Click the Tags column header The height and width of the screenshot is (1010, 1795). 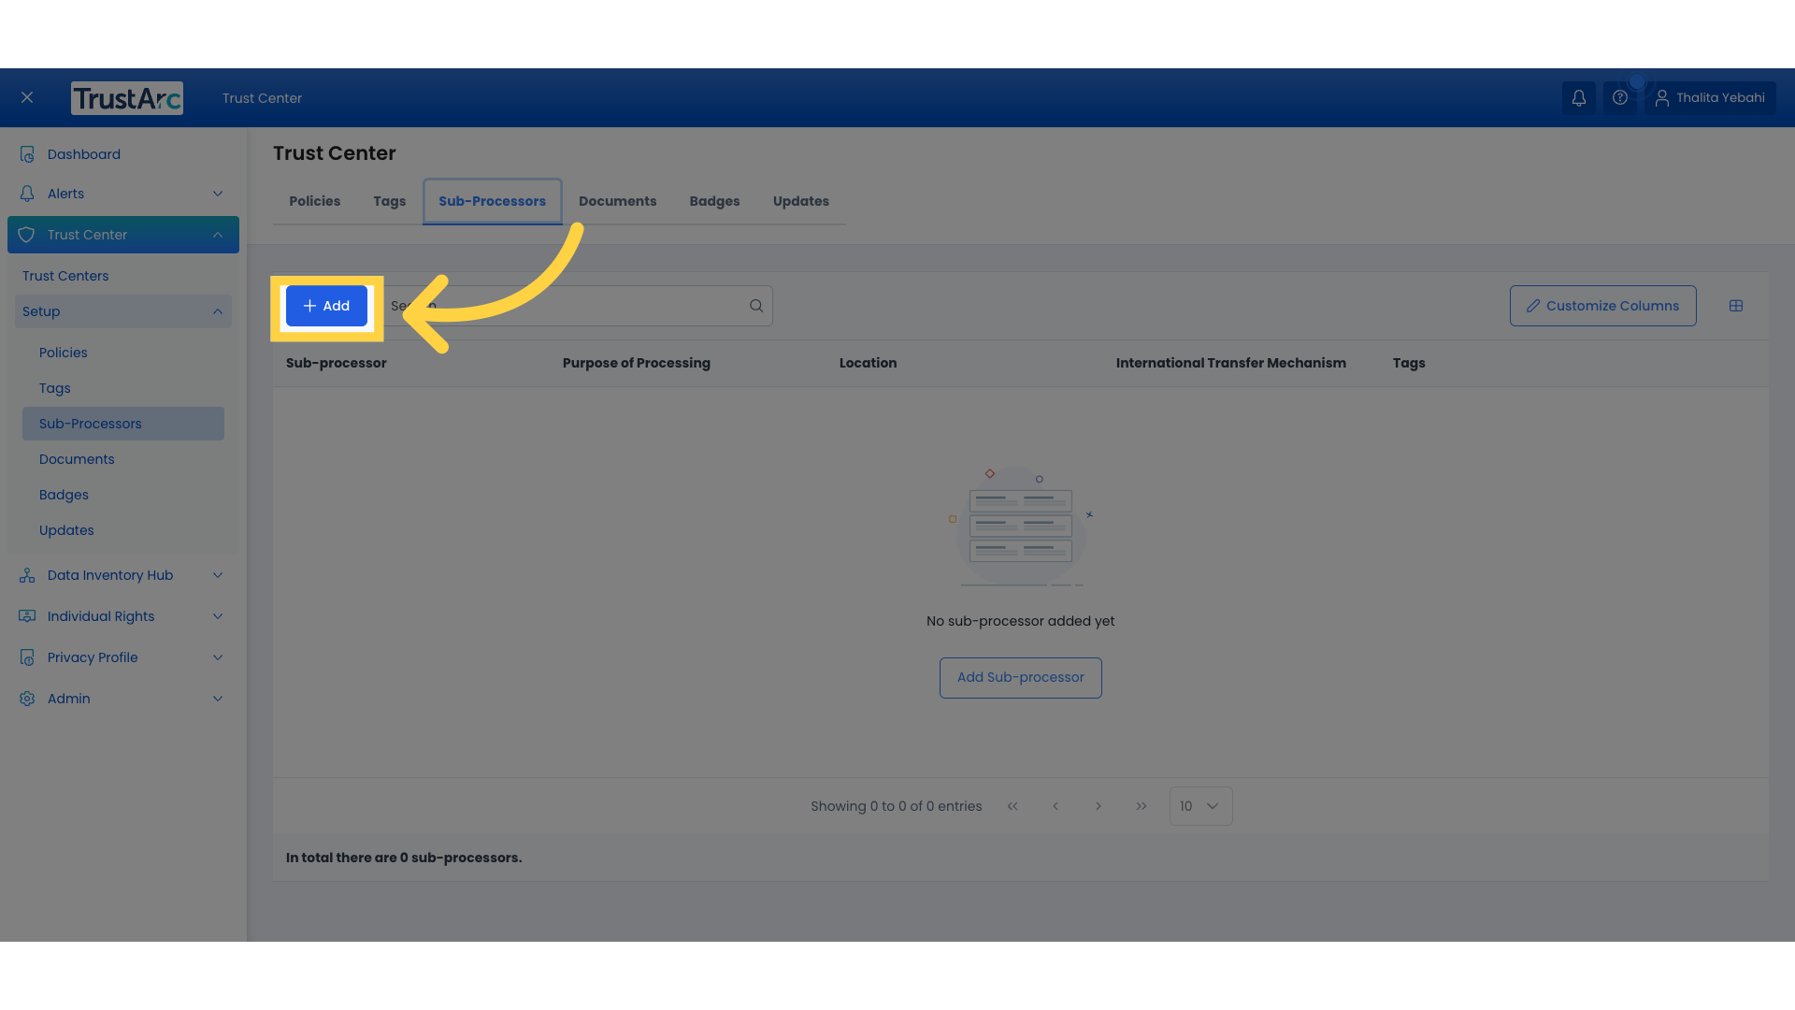(x=1408, y=363)
